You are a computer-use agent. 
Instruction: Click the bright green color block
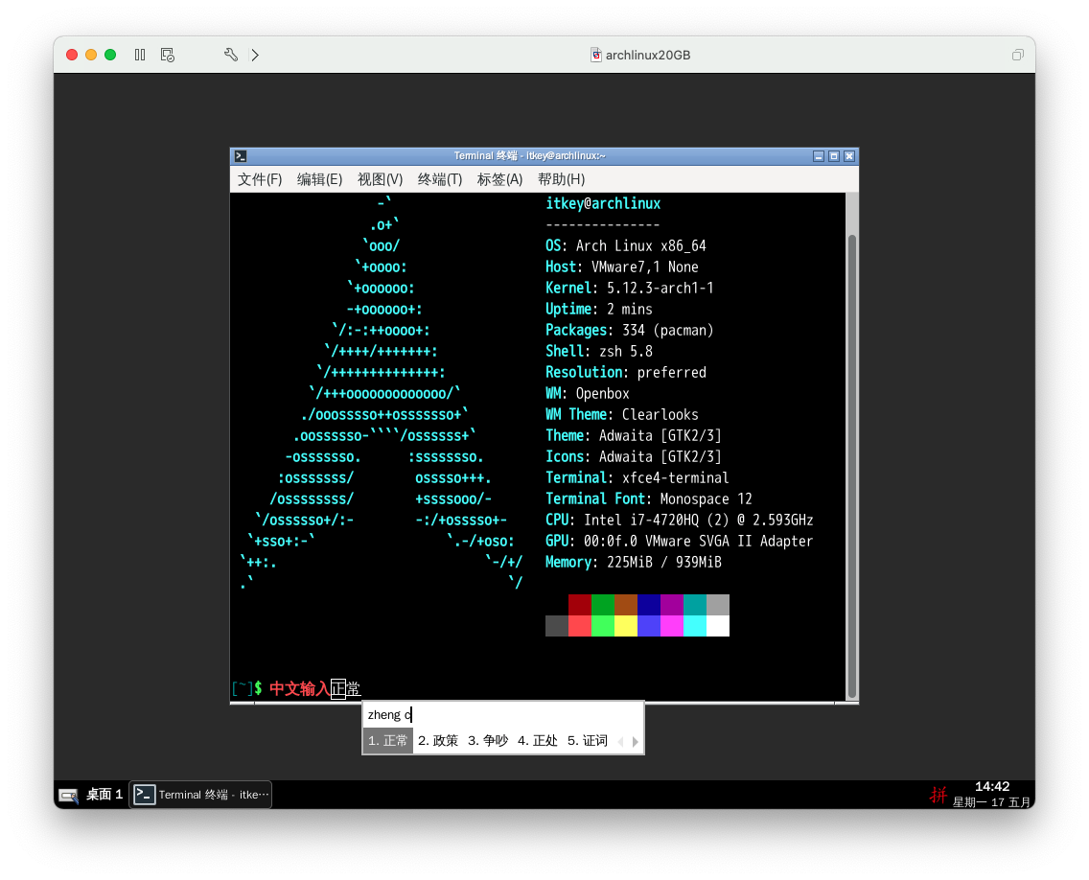pos(603,626)
